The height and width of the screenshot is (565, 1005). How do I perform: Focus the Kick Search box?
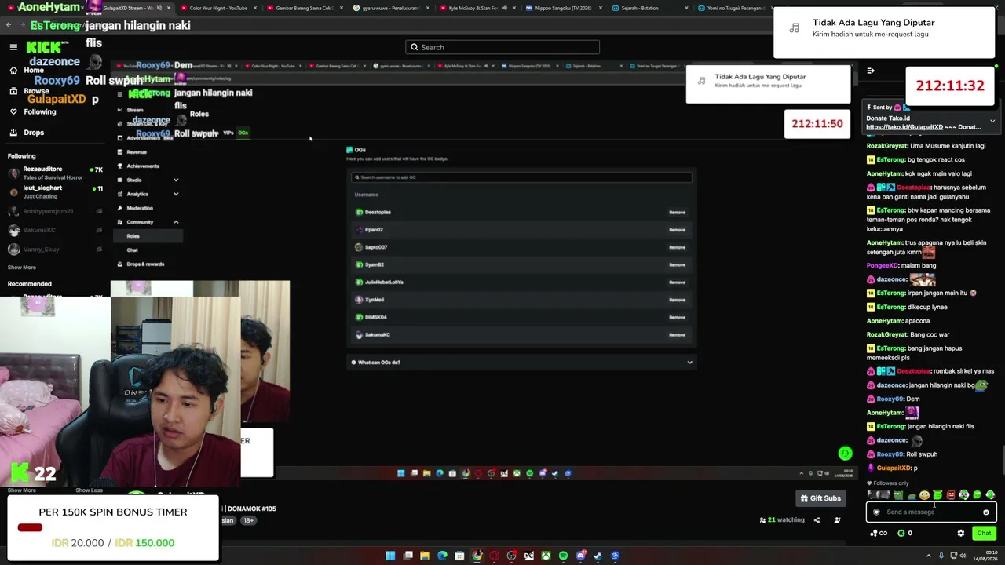point(502,47)
